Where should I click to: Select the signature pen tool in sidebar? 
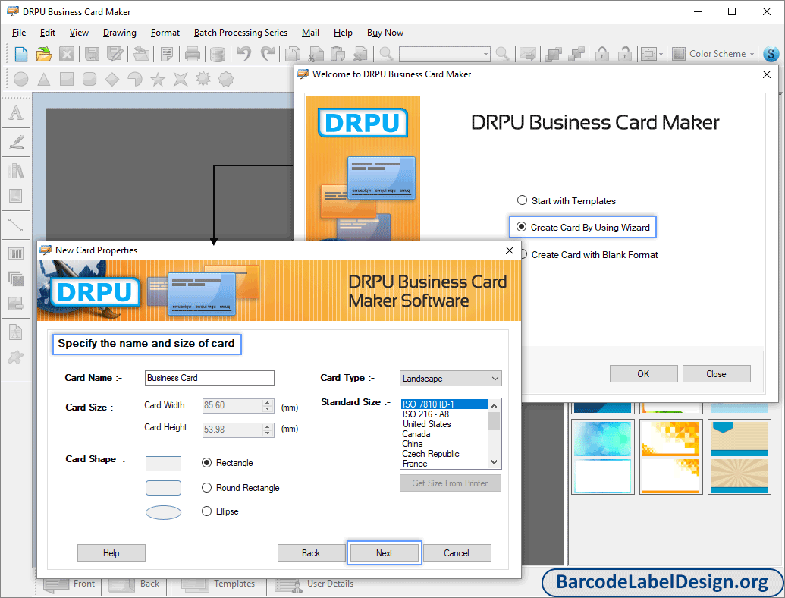pyautogui.click(x=16, y=142)
